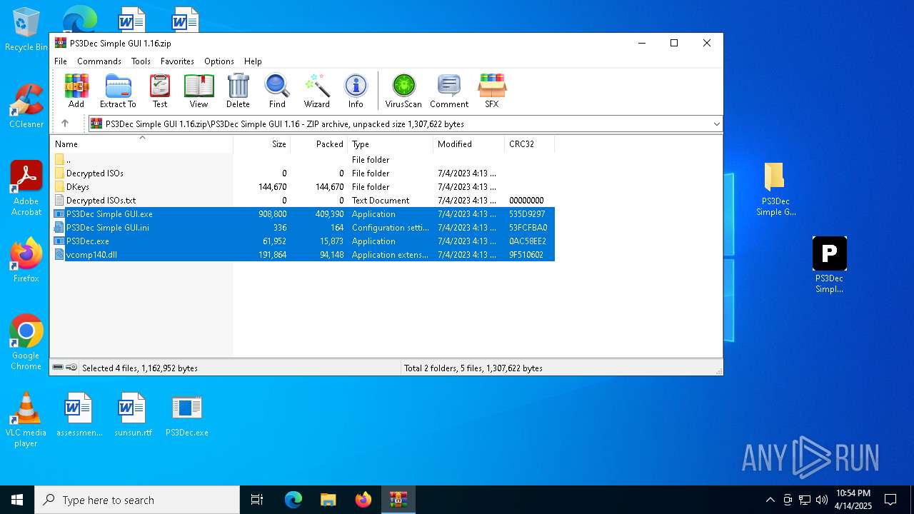Open the PS3Dec Simpl... app icon on desktop
The height and width of the screenshot is (514, 914).
pos(830,265)
